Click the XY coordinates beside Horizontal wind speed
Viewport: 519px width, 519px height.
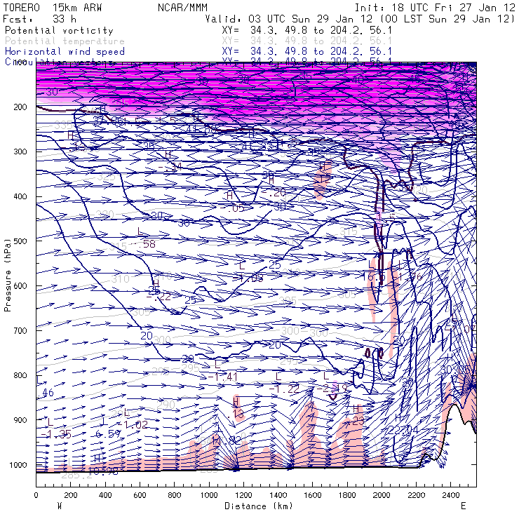point(306,52)
